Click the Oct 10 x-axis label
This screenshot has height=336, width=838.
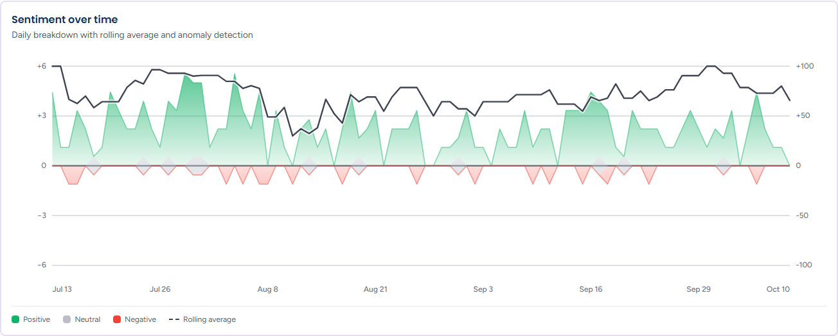click(x=778, y=289)
